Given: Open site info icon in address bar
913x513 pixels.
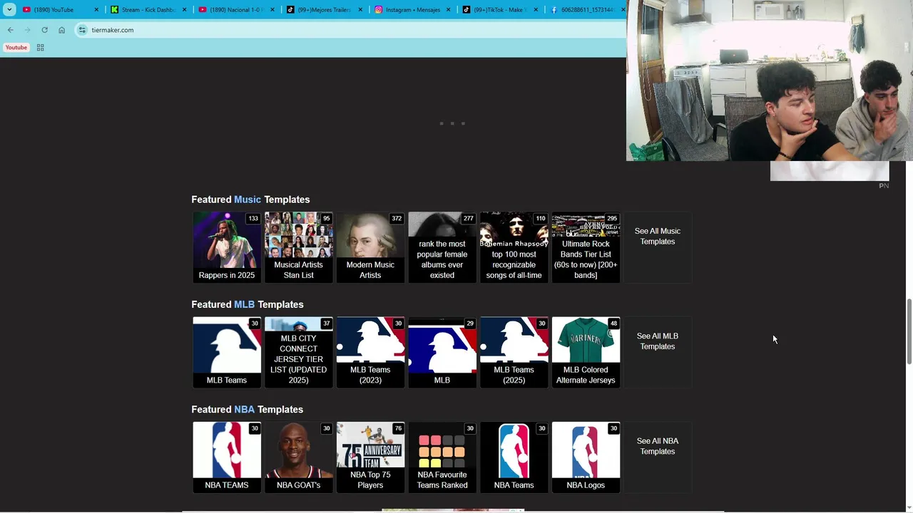Looking at the screenshot, I should pos(82,30).
